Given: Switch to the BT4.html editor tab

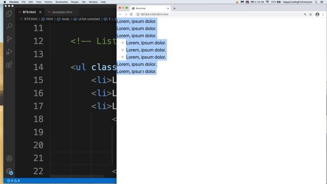Looking at the screenshot, I should (x=29, y=12).
